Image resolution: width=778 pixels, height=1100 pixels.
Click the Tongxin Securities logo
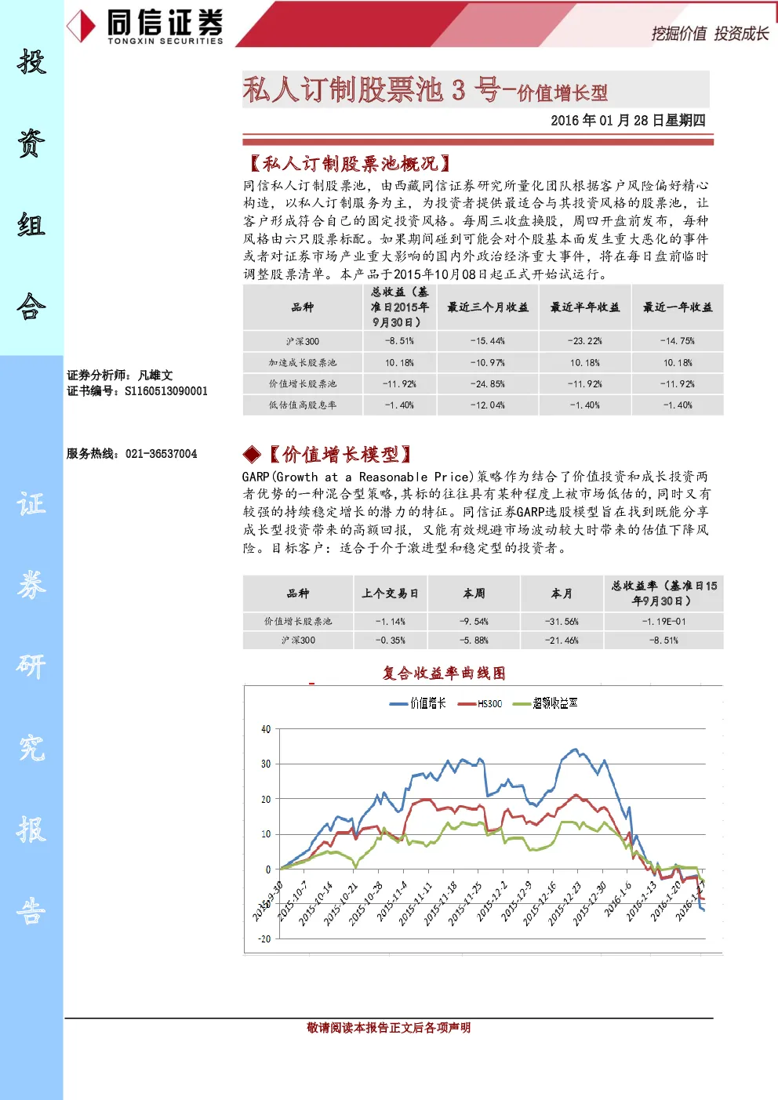click(145, 26)
